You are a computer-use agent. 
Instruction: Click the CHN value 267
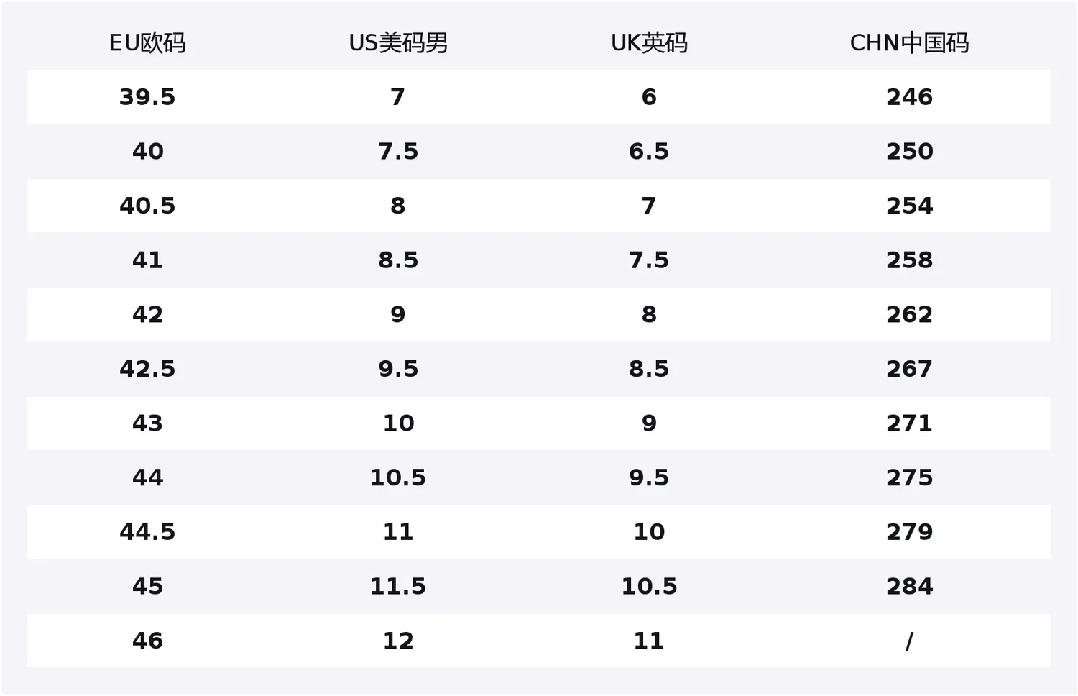(x=909, y=369)
